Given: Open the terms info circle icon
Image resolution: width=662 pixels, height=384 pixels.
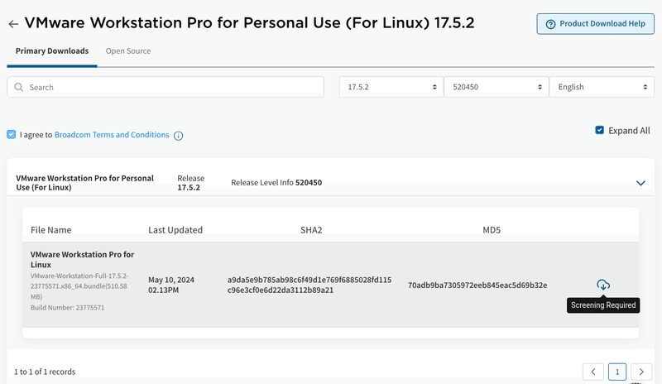Looking at the screenshot, I should (178, 136).
